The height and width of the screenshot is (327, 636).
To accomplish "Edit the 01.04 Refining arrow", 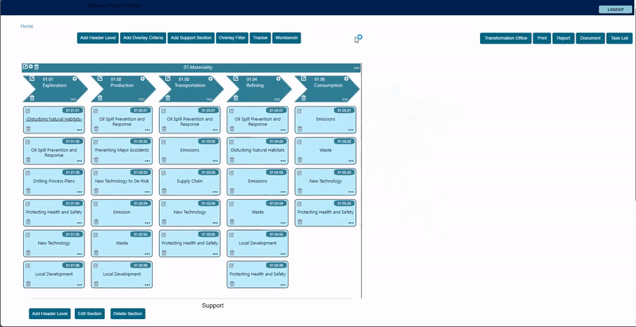I will click(235, 79).
